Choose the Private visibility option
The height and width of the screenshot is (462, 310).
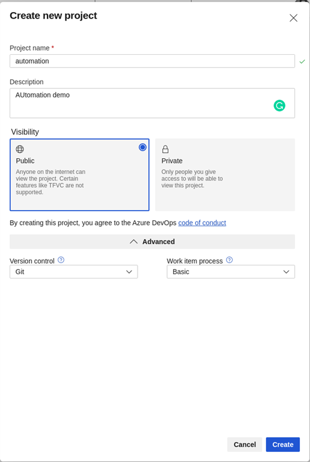225,174
